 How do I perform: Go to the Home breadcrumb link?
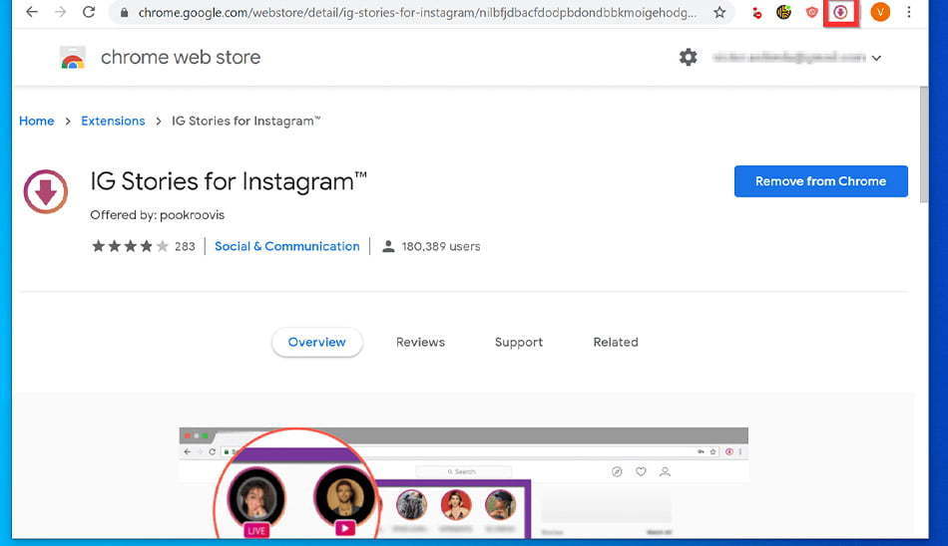tap(36, 121)
